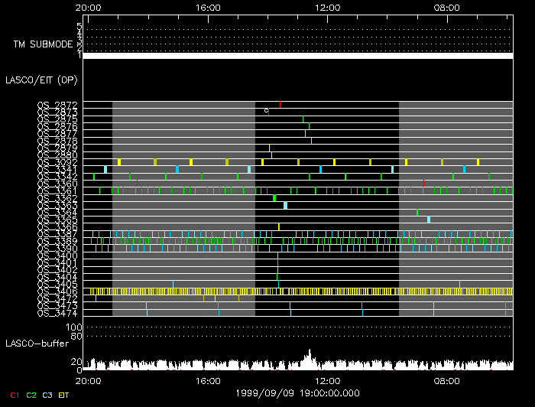Click the 08:00 tick label on bottom axis
The width and height of the screenshot is (535, 407).
coord(446,379)
